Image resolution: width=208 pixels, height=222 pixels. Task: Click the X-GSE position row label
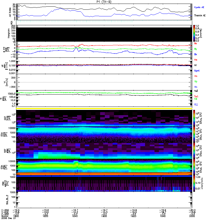[4, 210]
